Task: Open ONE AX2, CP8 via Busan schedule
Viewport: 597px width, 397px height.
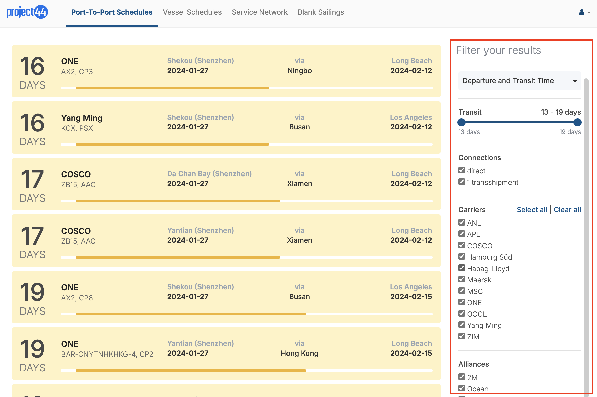Action: point(226,297)
